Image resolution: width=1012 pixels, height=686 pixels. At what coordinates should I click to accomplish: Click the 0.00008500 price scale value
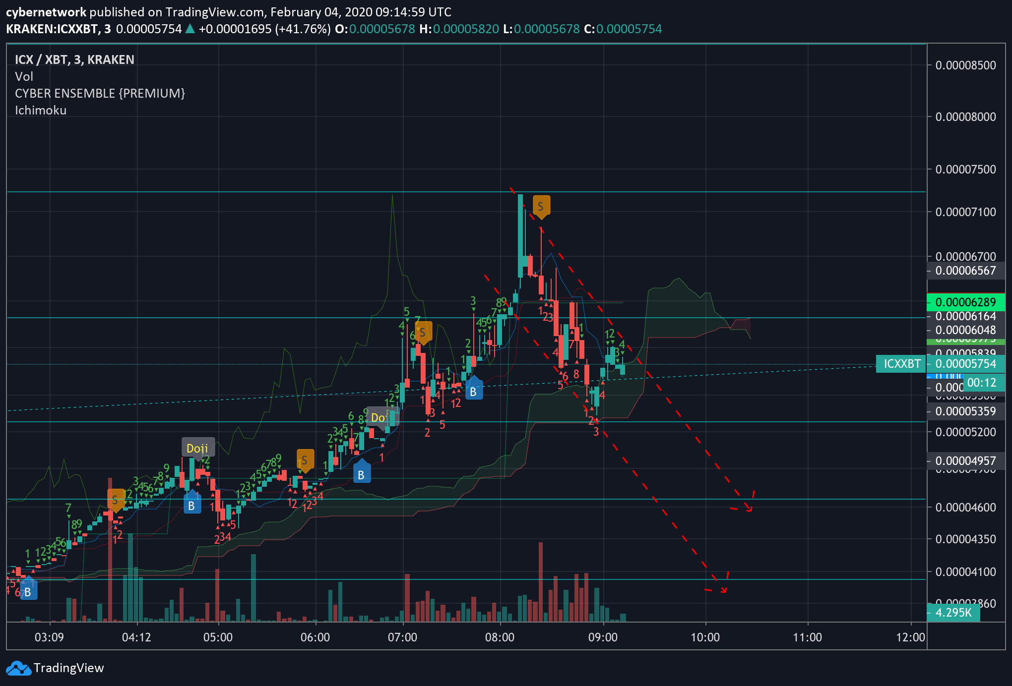pyautogui.click(x=966, y=65)
